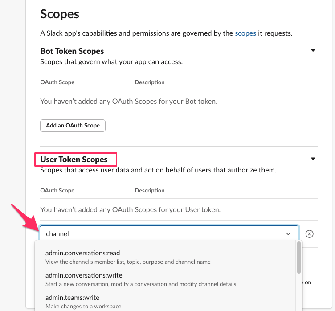Image resolution: width=335 pixels, height=311 pixels.
Task: Collapse the User Token Scopes section
Action: click(x=313, y=159)
